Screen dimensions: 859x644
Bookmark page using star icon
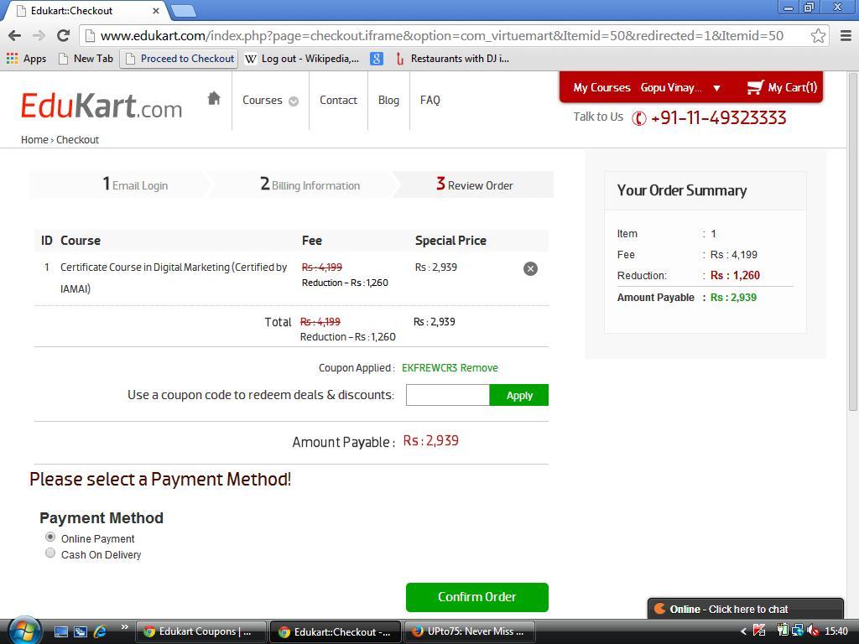(x=818, y=35)
